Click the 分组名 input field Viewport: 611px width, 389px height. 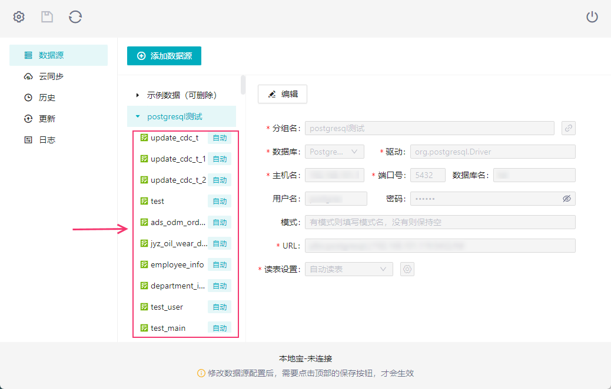(430, 128)
